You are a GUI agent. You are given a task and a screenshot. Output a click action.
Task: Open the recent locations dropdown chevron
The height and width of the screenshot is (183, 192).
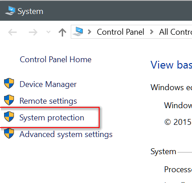click(x=48, y=32)
